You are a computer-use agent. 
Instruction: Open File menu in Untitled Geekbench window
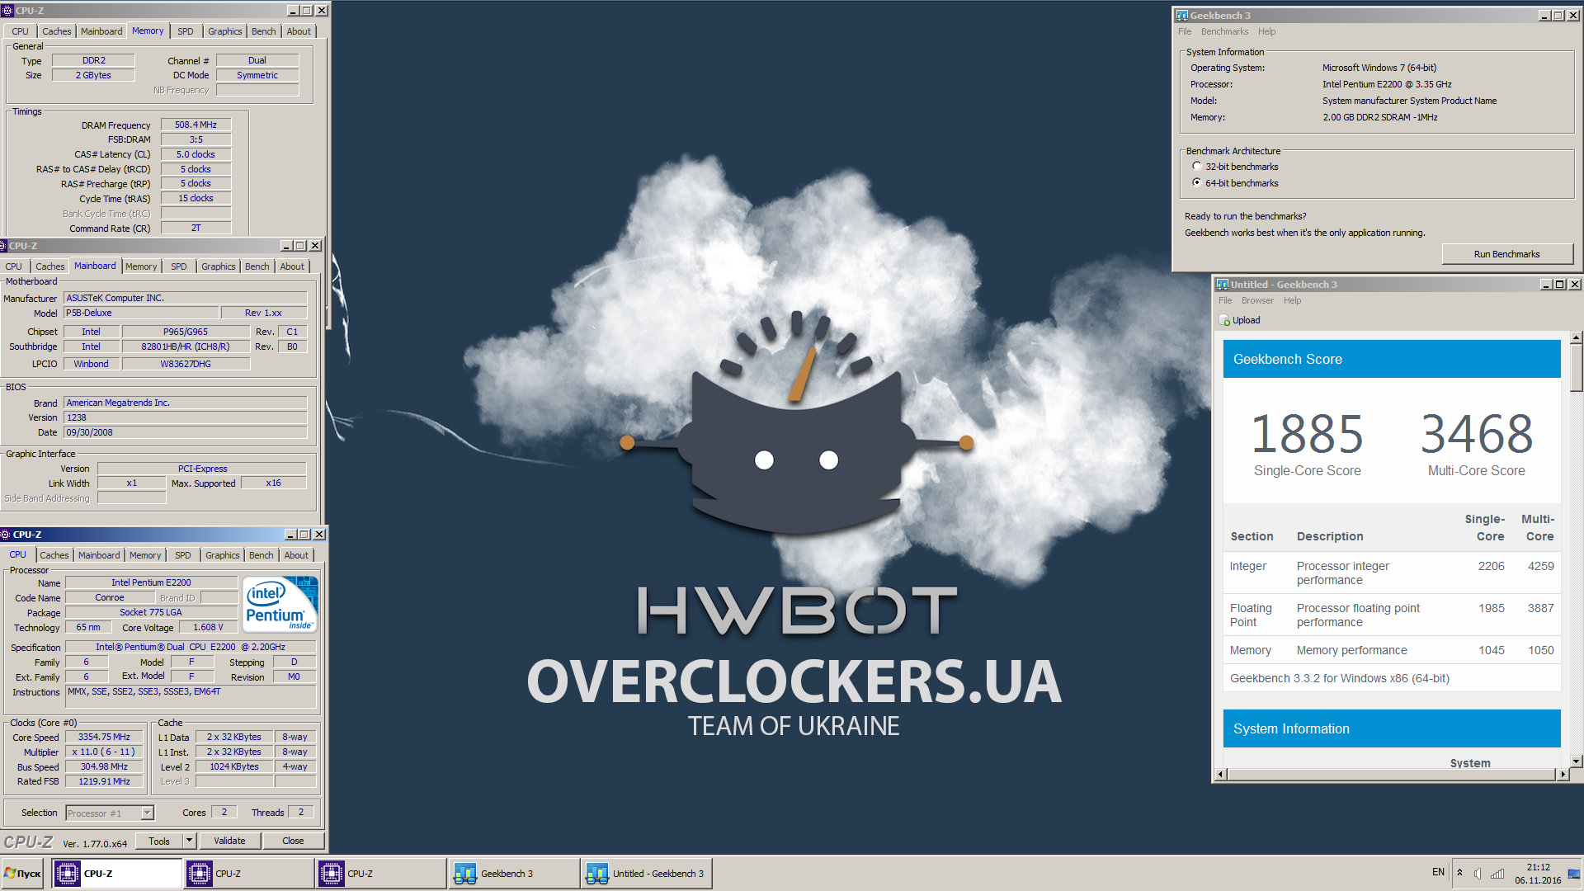1225,300
